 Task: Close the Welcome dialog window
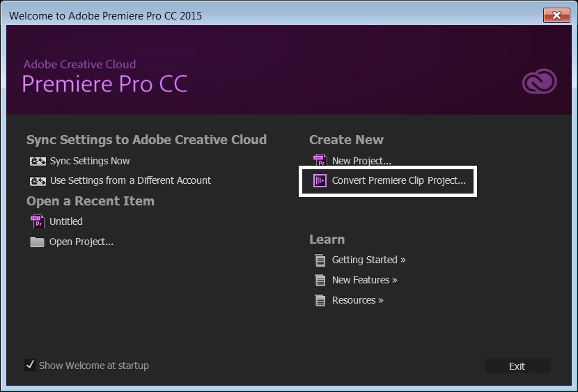tap(555, 15)
